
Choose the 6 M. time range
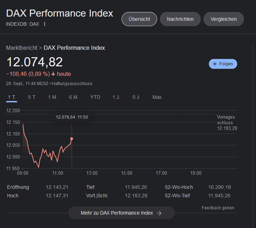74,97
